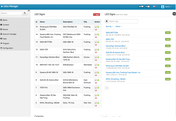Open the Configuration sidebar menu

pyautogui.click(x=15, y=48)
